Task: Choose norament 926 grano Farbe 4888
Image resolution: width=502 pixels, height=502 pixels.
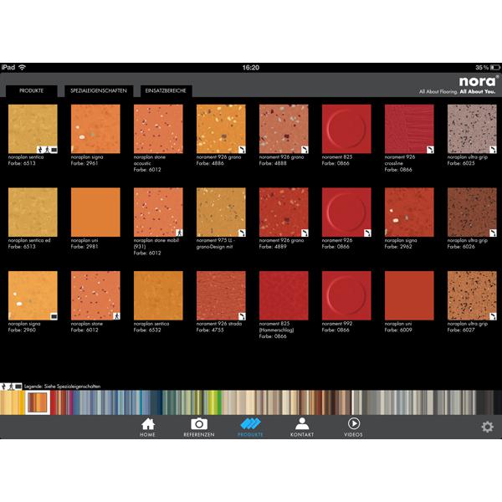Action: [x=284, y=129]
